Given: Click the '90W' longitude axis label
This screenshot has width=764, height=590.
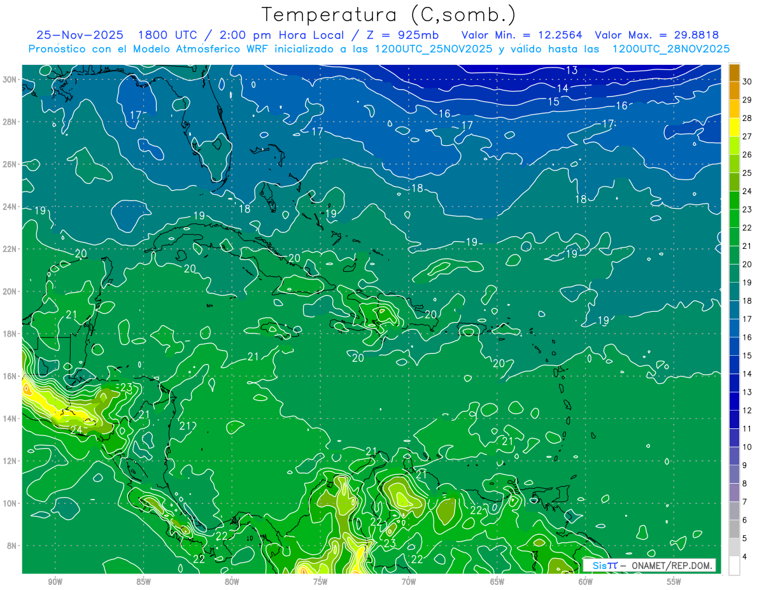Looking at the screenshot, I should coord(55,582).
